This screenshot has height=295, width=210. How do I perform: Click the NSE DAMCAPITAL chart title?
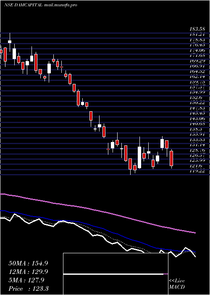tap(40, 5)
